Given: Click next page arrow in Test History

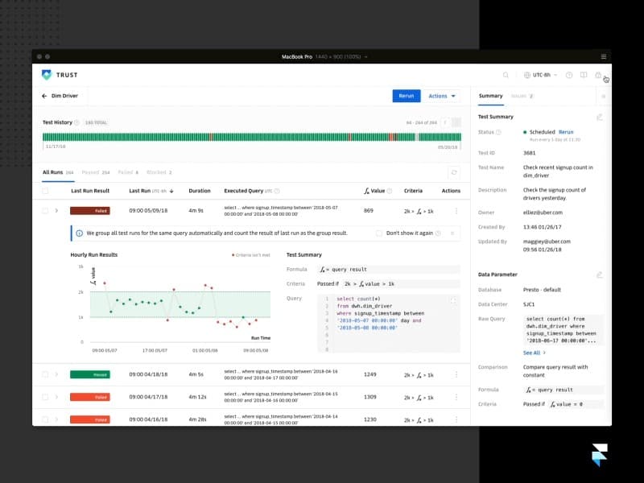Looking at the screenshot, I should [x=456, y=122].
